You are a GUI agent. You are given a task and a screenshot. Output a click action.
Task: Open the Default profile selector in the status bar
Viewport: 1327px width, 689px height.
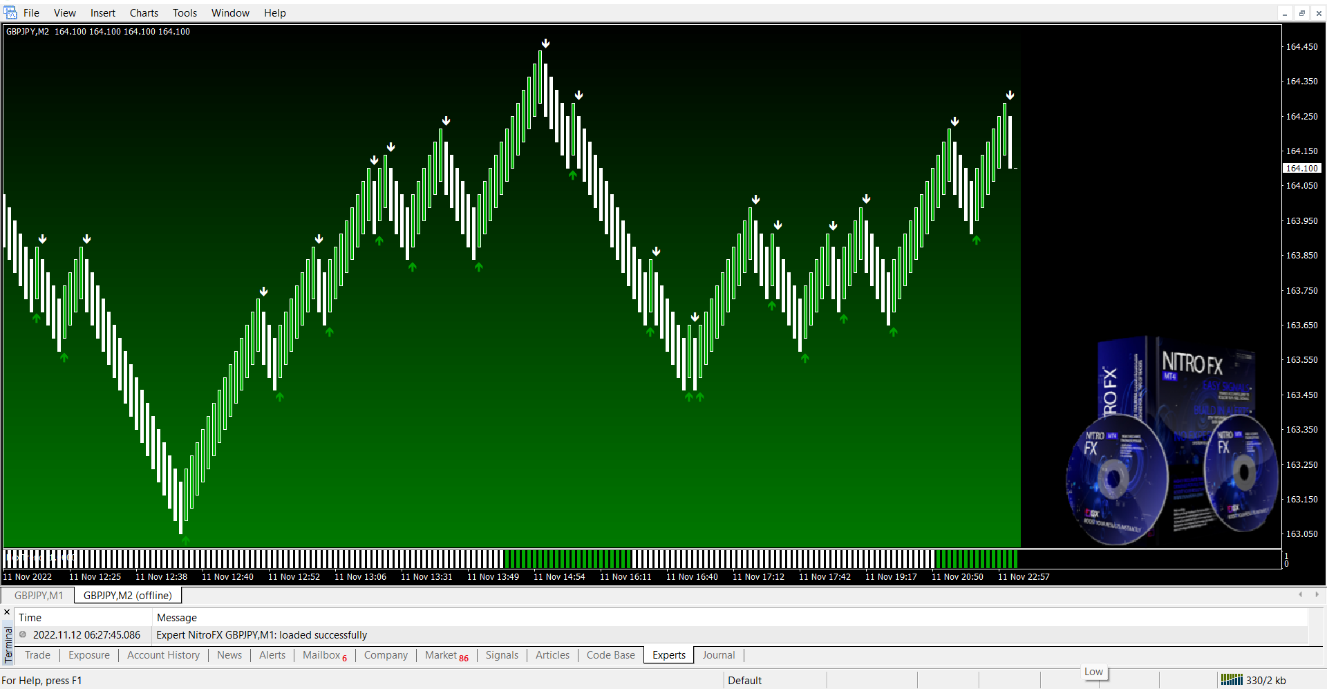point(744,680)
